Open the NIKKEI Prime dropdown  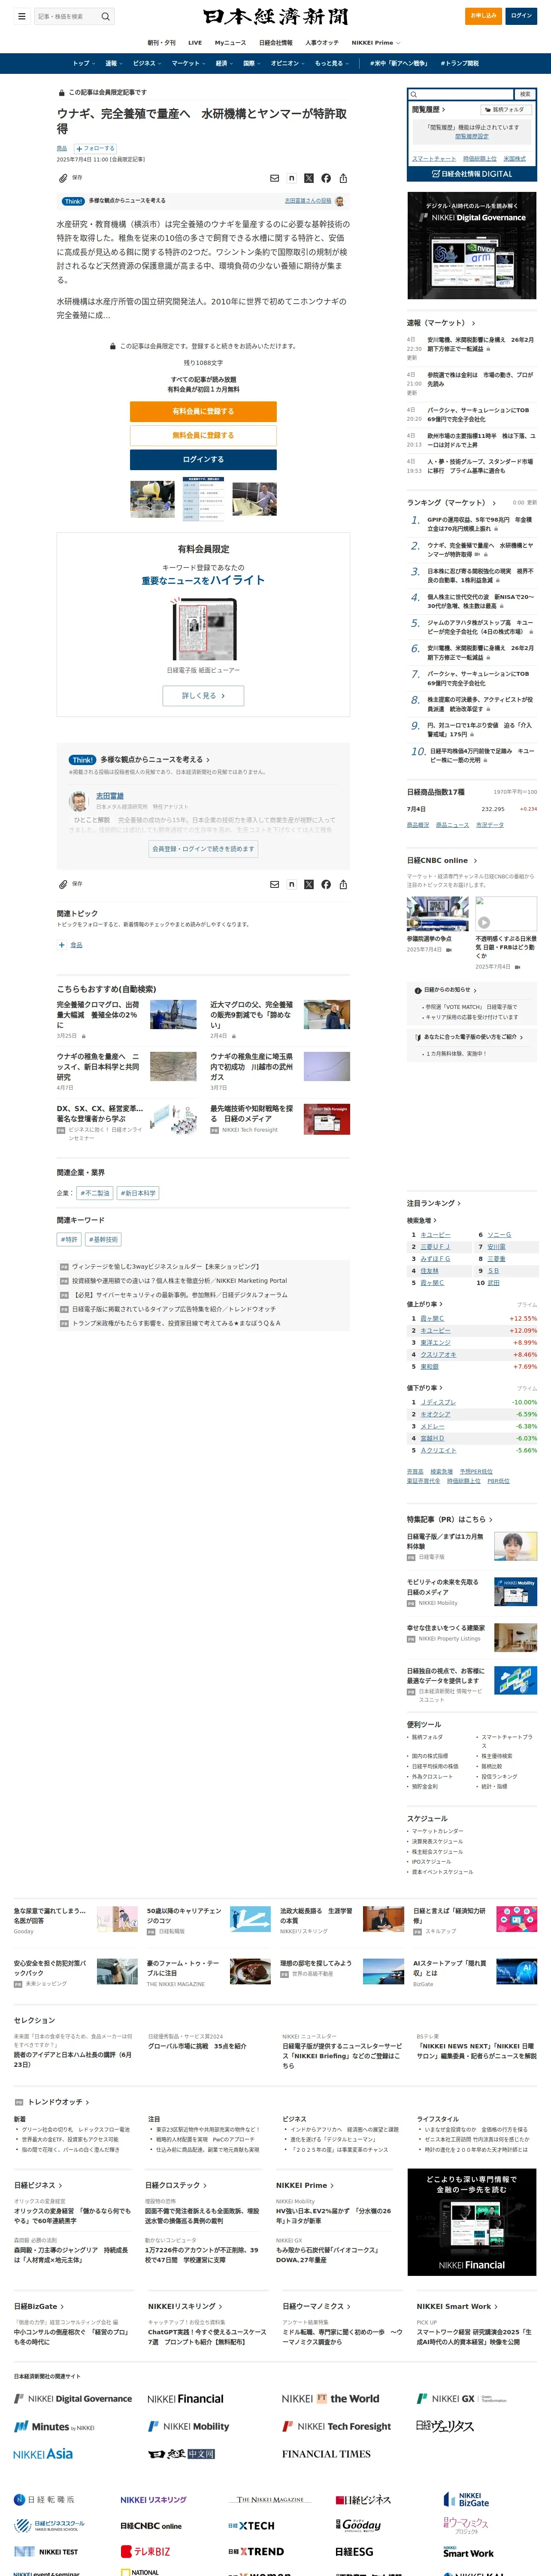tap(376, 43)
